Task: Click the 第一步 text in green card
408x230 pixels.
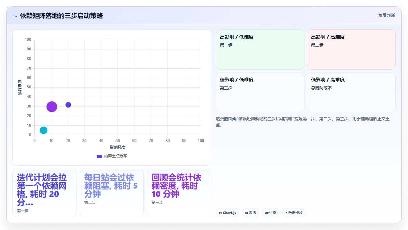Action: [226, 45]
